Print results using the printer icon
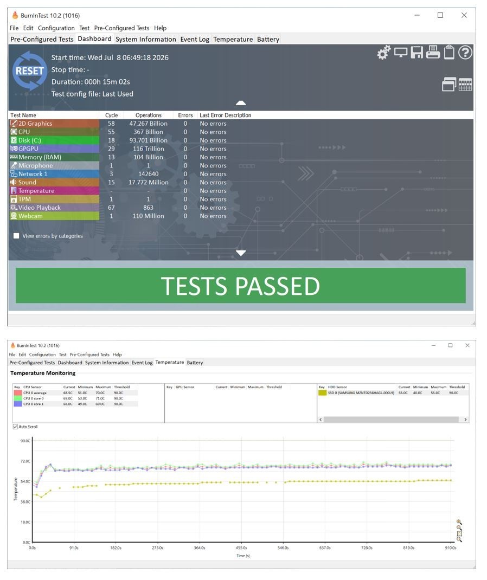 tap(433, 52)
